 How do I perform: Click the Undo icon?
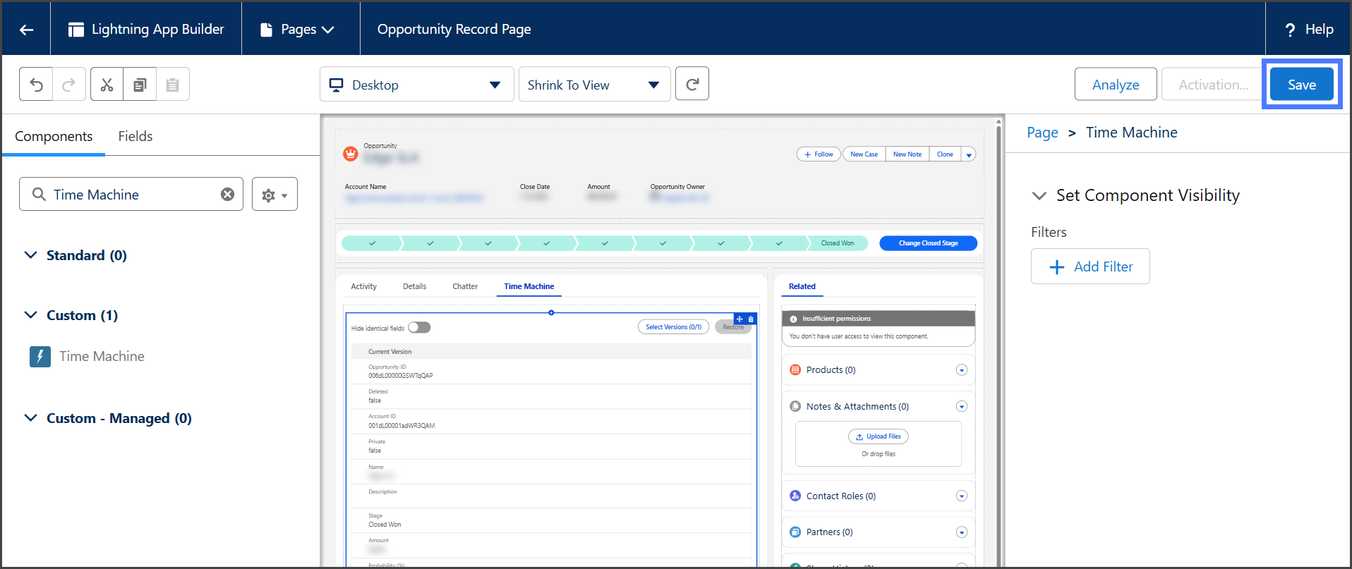coord(36,85)
